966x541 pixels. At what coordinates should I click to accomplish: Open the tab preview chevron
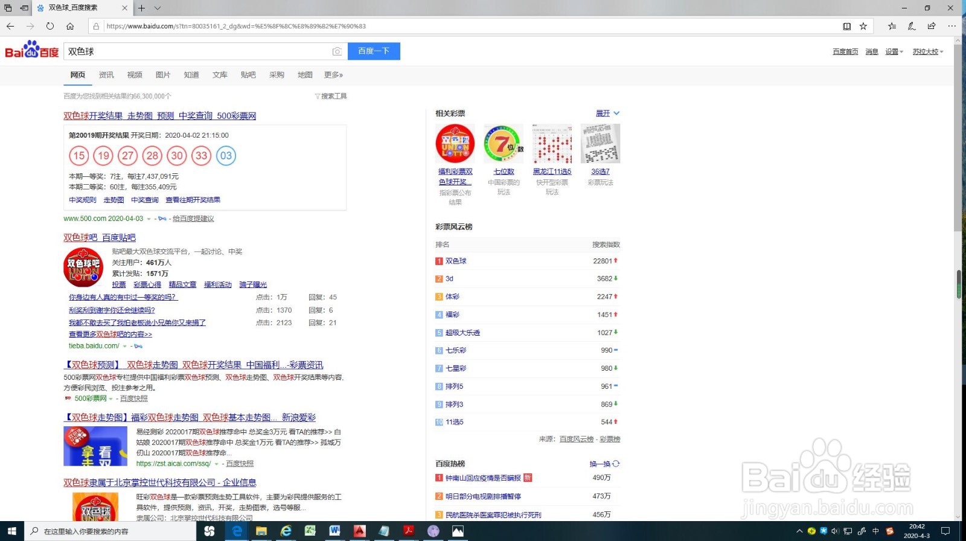pyautogui.click(x=158, y=8)
